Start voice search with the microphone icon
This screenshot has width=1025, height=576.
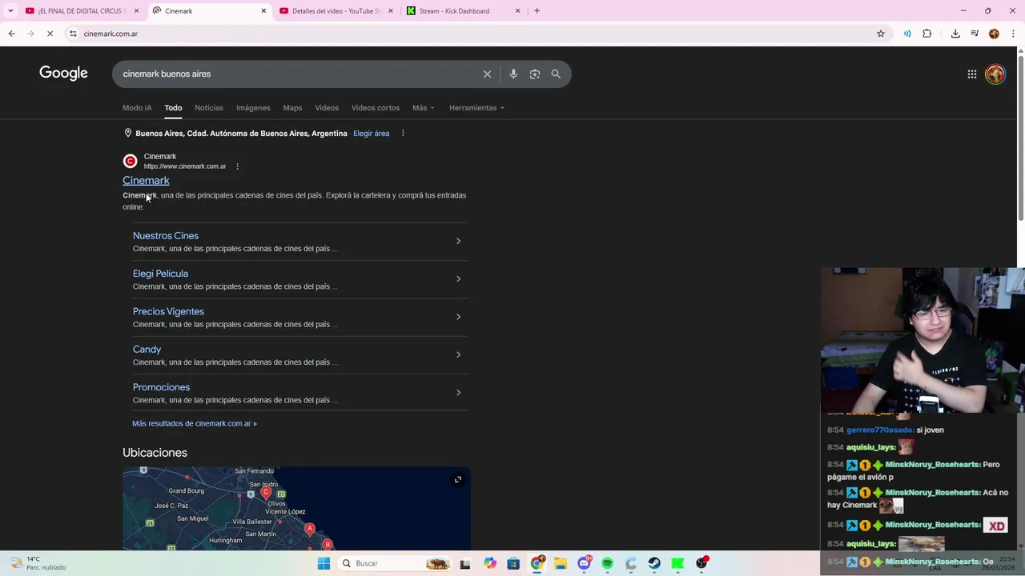[513, 74]
